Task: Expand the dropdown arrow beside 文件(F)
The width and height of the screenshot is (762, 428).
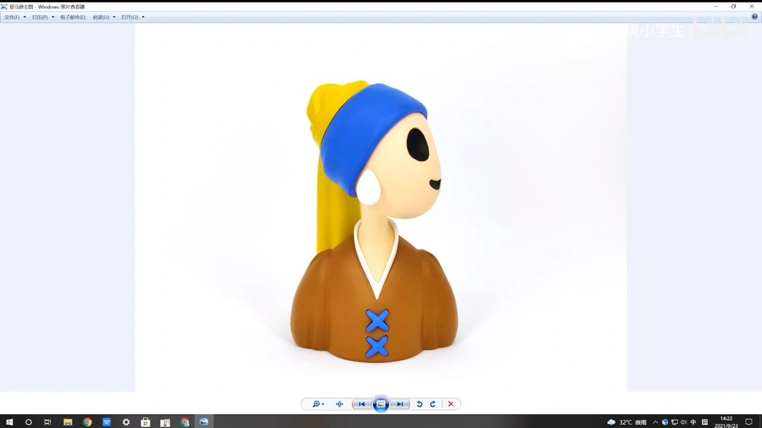Action: pos(24,17)
